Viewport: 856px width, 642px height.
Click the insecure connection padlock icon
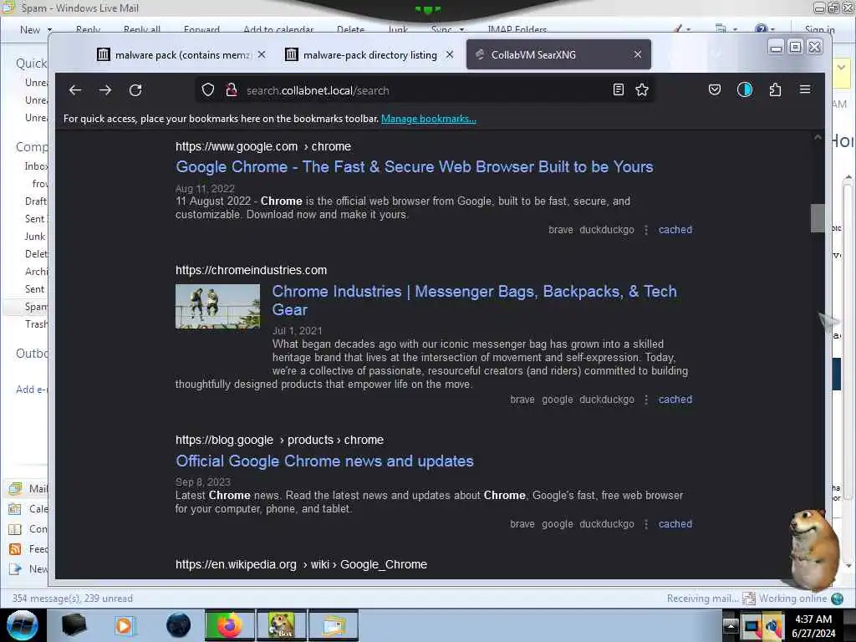(x=232, y=90)
